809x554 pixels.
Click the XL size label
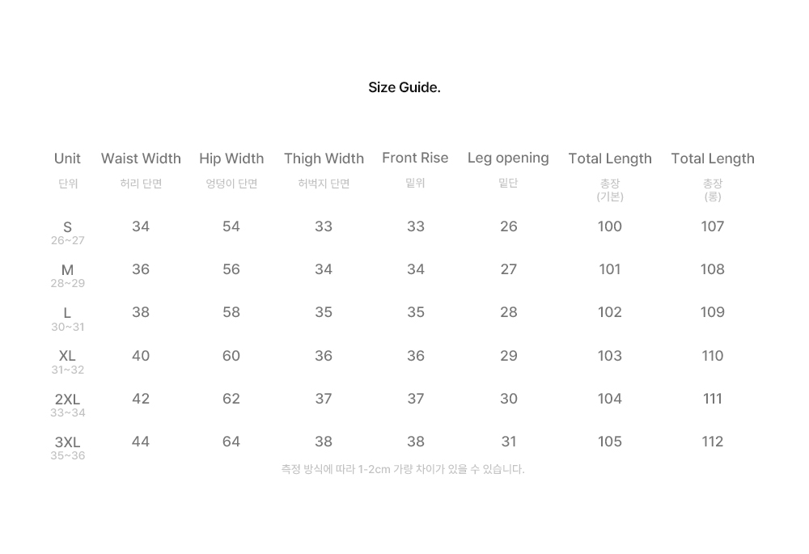pyautogui.click(x=67, y=356)
